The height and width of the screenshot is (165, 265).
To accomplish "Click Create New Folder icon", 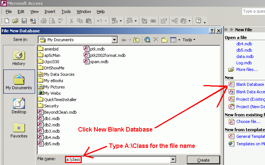I will point(165,40).
